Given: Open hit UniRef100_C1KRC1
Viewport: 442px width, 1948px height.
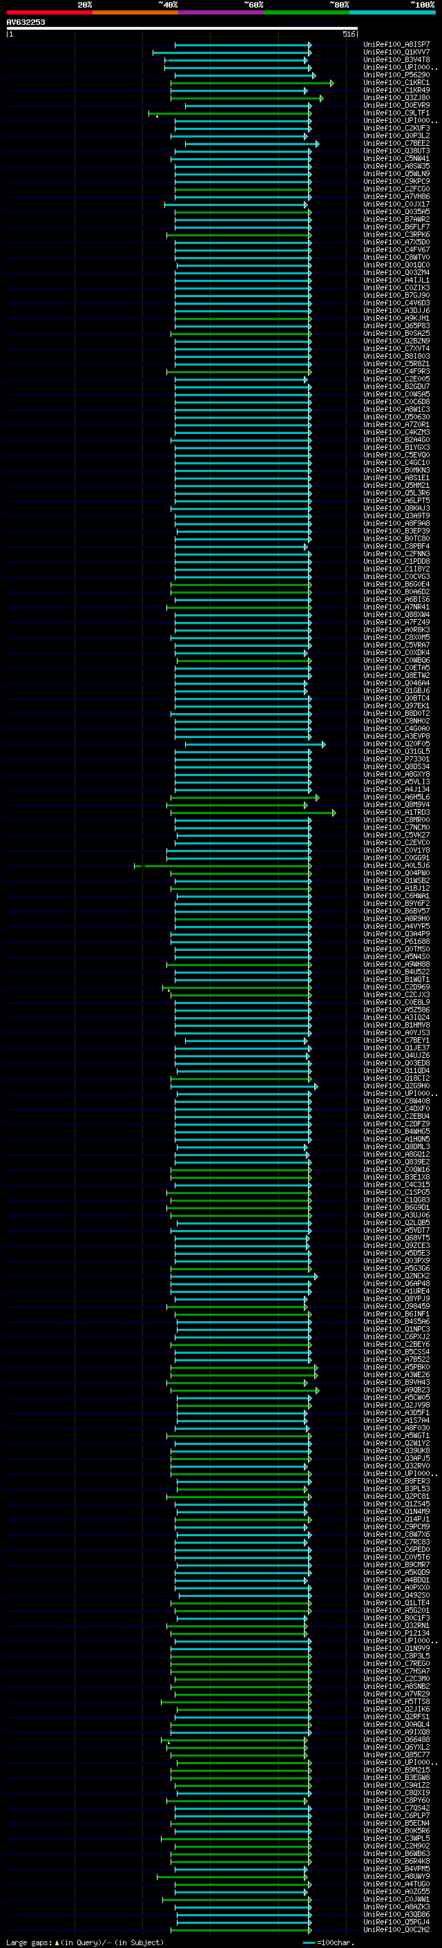Looking at the screenshot, I should pyautogui.click(x=396, y=82).
